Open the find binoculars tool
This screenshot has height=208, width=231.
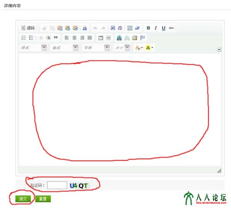coord(113,28)
